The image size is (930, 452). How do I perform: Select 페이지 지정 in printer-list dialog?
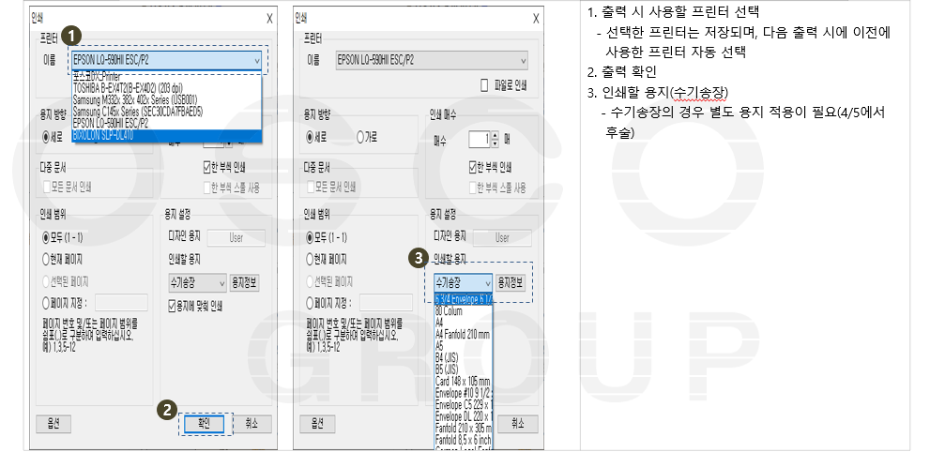(66, 303)
